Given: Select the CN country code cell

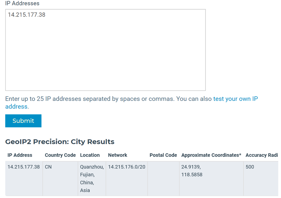Looking at the screenshot, I should tap(48, 167).
